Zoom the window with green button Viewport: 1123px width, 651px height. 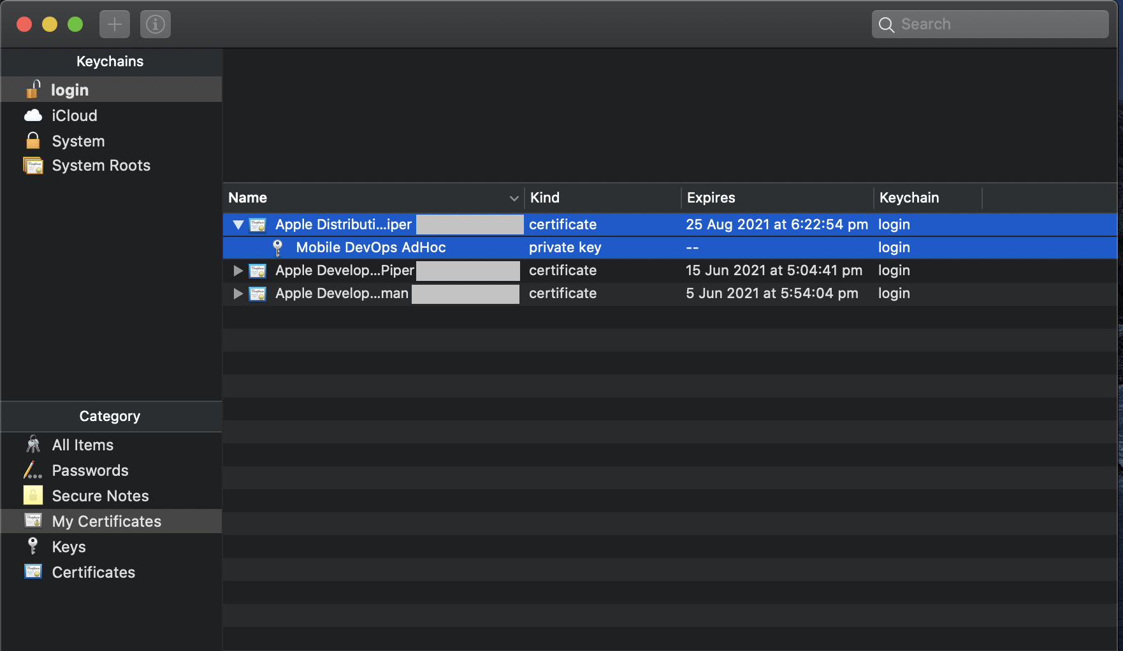(75, 24)
